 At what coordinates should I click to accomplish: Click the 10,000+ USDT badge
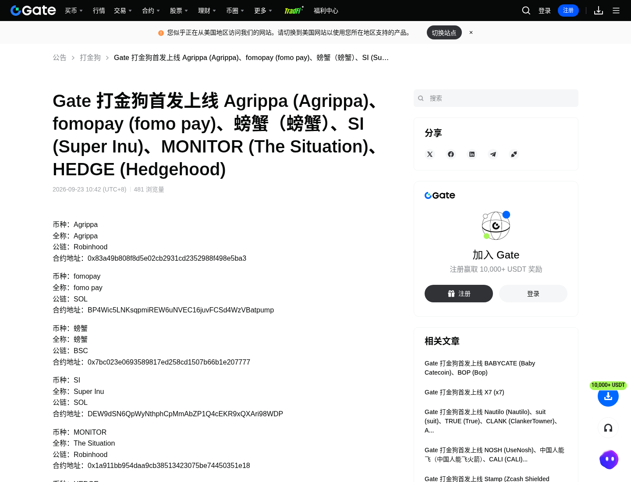click(x=608, y=385)
